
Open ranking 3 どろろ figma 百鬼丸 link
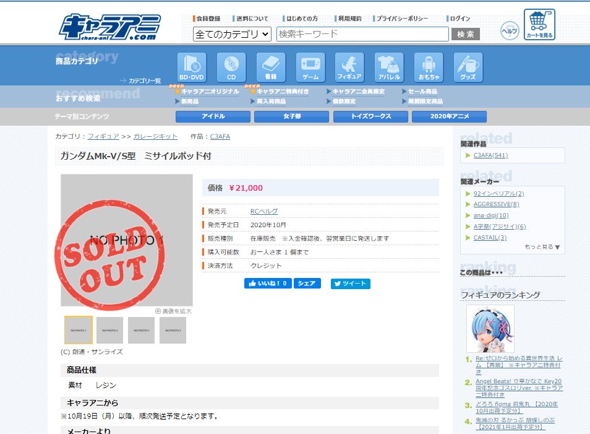(516, 407)
